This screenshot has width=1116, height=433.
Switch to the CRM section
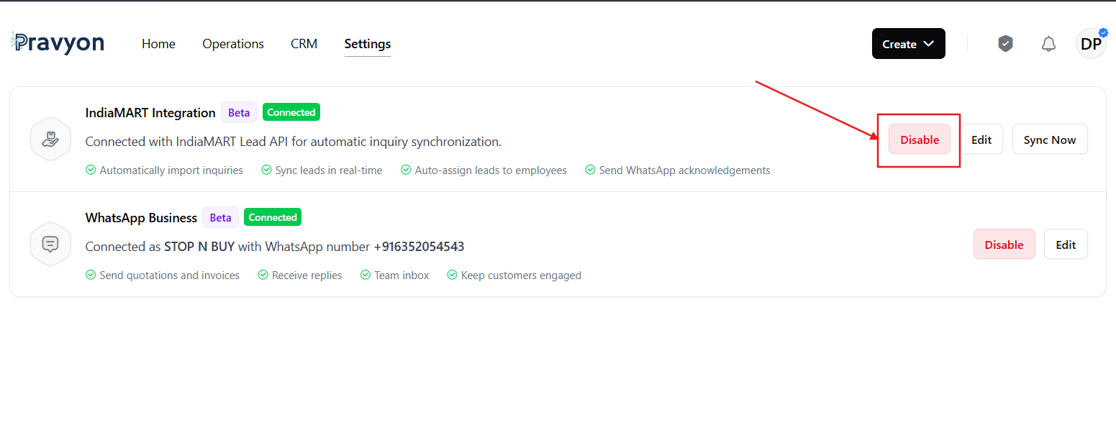(304, 44)
